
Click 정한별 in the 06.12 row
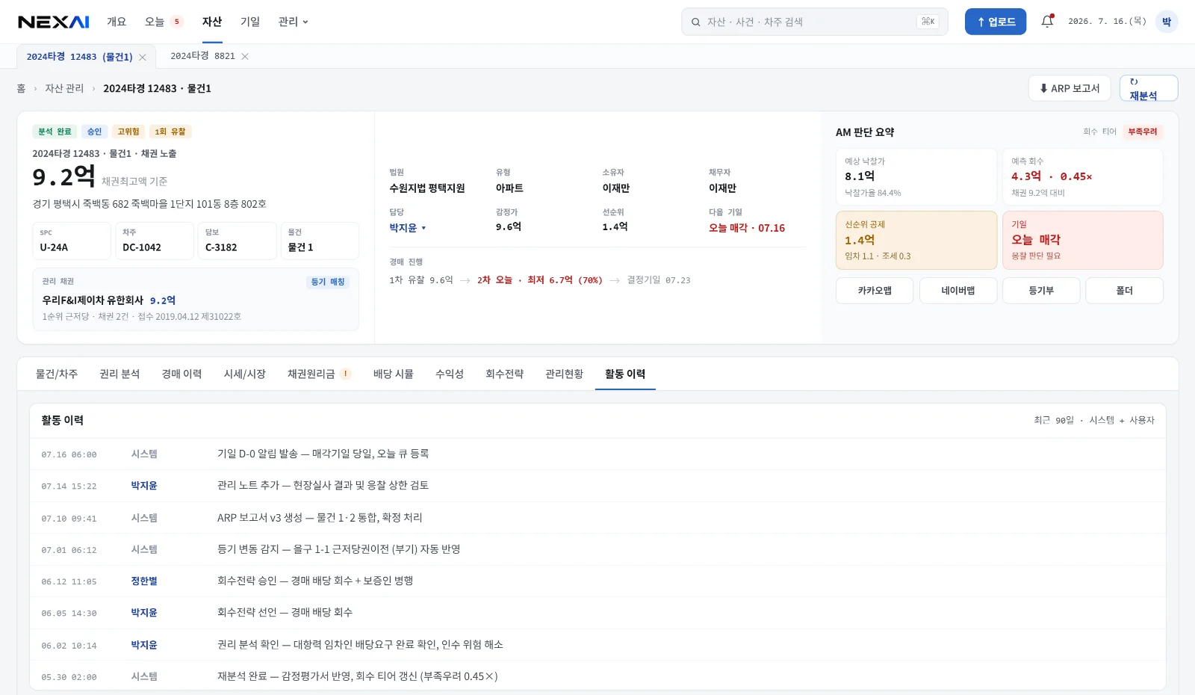click(144, 581)
